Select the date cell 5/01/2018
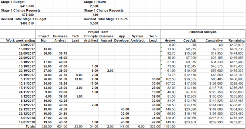The width and height of the screenshot is (246, 129). point(28,118)
